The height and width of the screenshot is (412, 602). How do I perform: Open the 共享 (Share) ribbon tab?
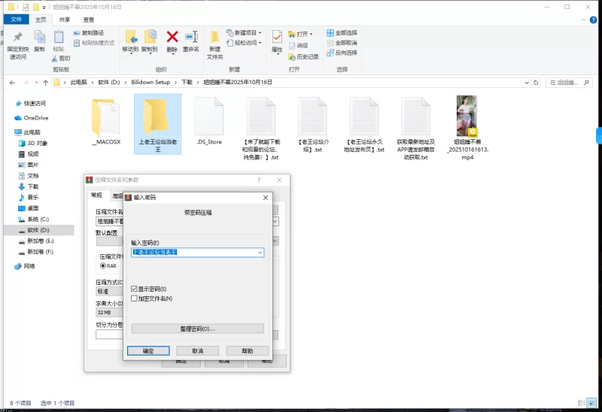click(x=65, y=20)
